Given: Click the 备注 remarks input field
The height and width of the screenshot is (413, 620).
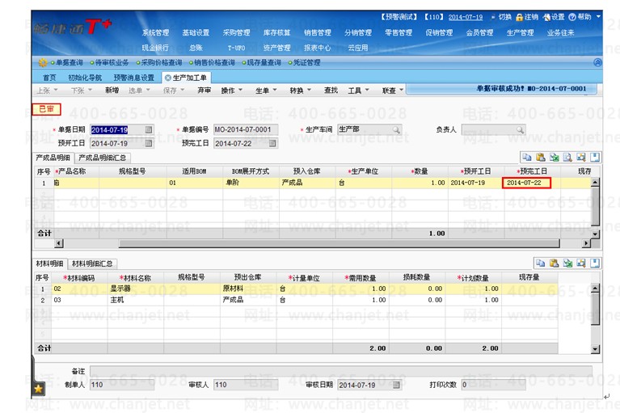Looking at the screenshot, I should pyautogui.click(x=340, y=370).
